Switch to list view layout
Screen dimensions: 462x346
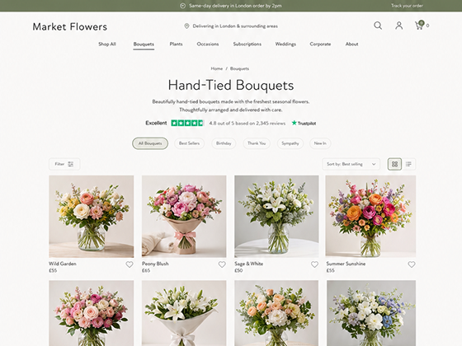[x=408, y=164]
